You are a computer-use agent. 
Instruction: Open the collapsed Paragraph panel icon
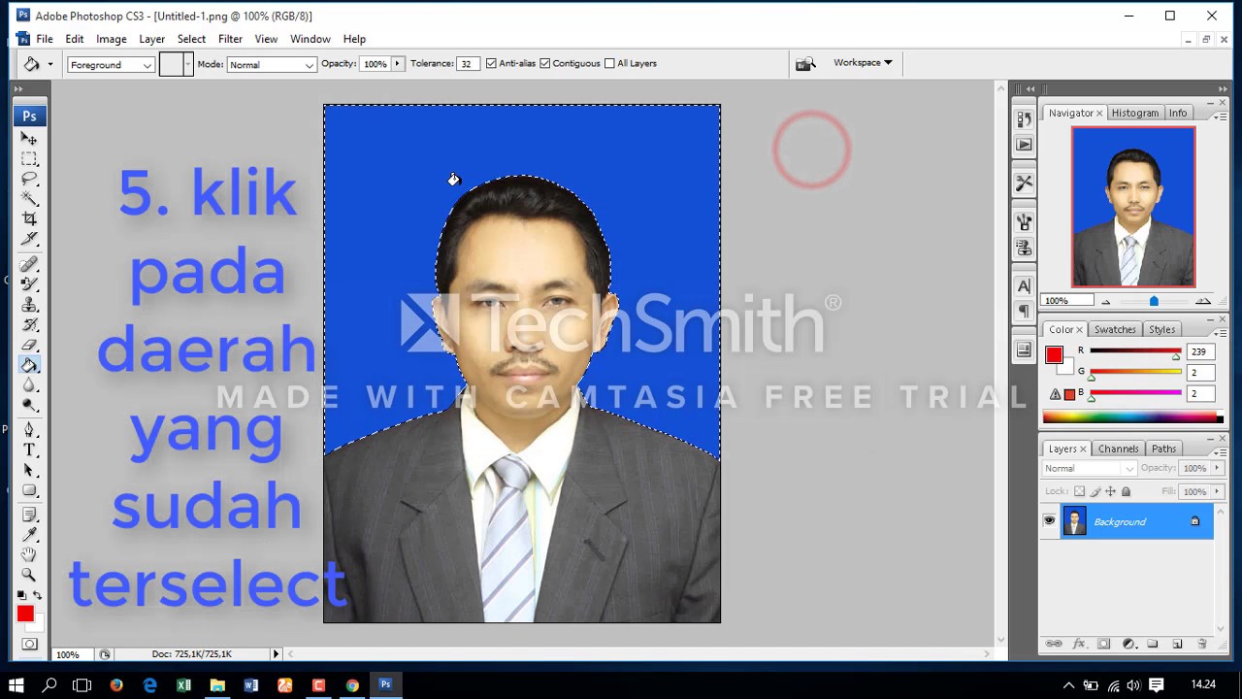(x=1024, y=311)
